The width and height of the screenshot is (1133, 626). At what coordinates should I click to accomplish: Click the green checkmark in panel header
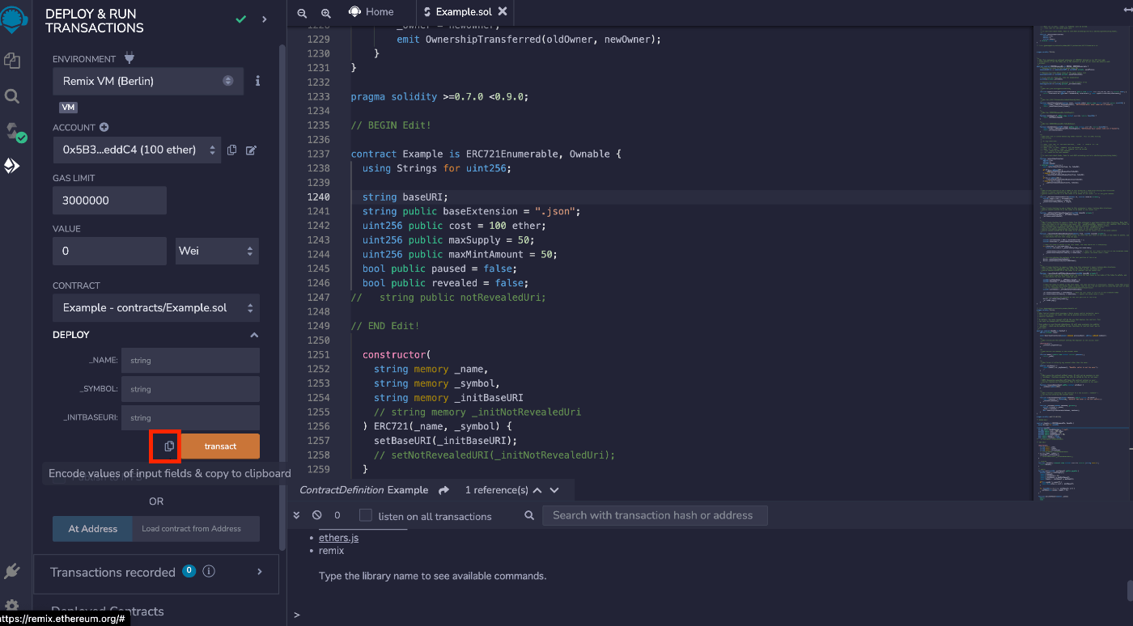click(x=240, y=19)
